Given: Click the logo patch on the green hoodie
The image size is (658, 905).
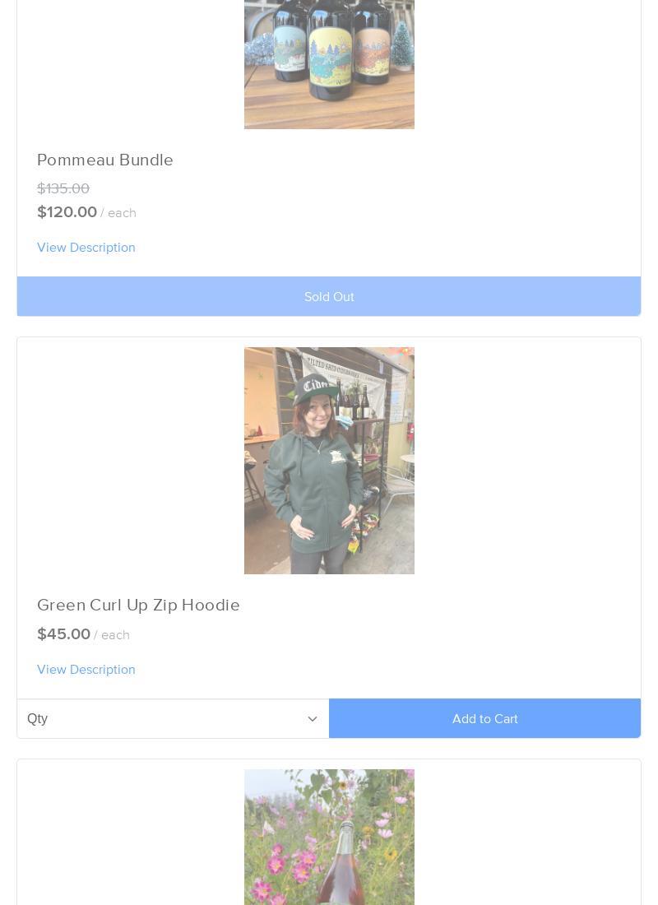Looking at the screenshot, I should 337,457.
